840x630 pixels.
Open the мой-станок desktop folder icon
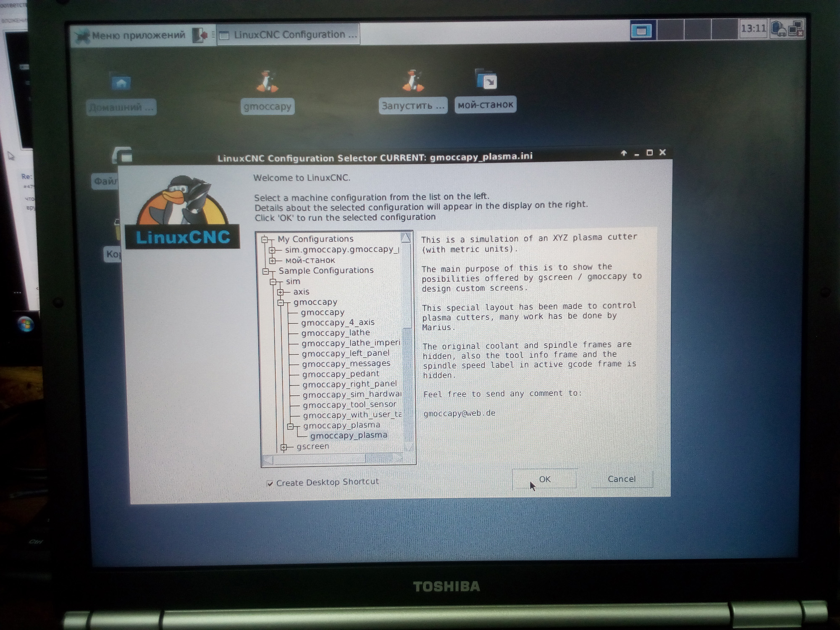(486, 79)
